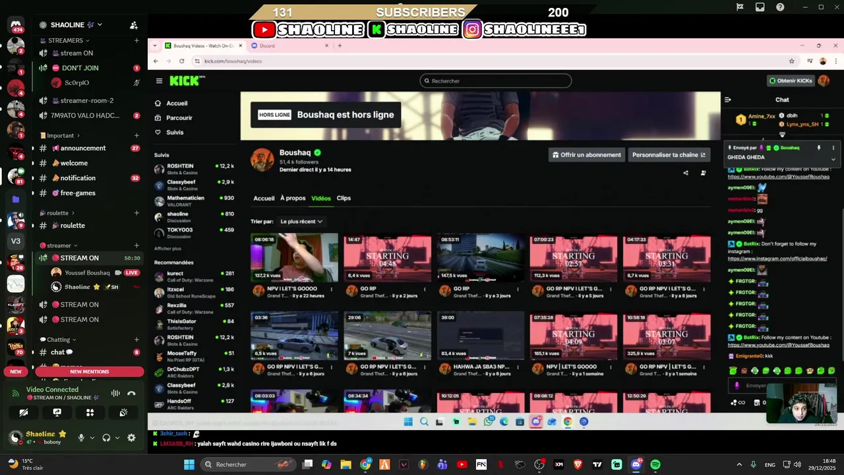Open the Le plus récent sort dropdown
This screenshot has height=475, width=844.
301,222
